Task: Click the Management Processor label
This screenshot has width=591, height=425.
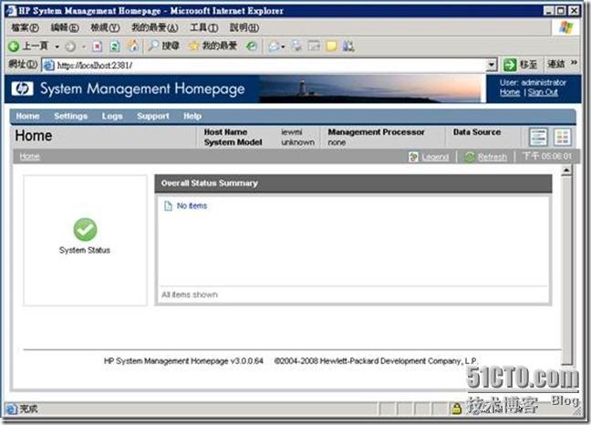Action: pos(376,132)
